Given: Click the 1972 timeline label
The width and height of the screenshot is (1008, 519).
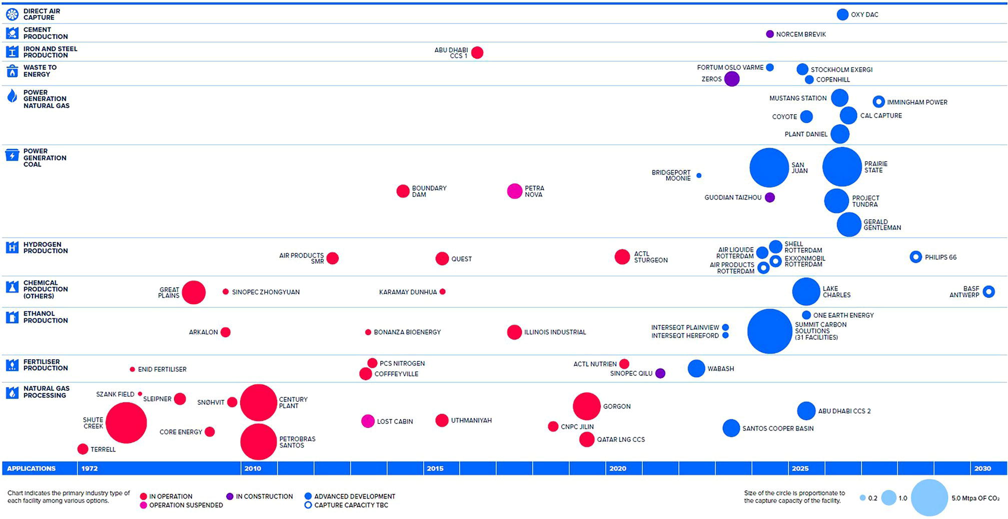Looking at the screenshot, I should coord(90,468).
